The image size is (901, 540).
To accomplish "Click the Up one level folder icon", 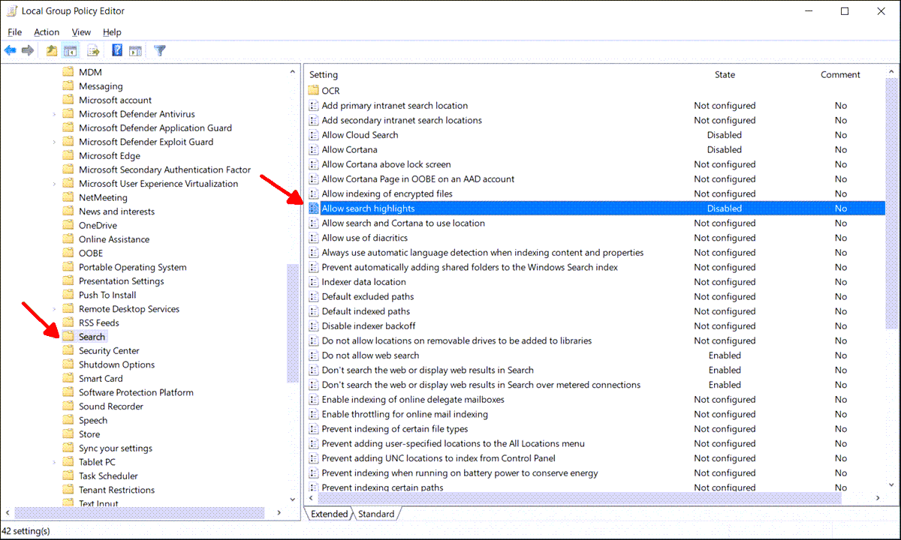I will 50,50.
